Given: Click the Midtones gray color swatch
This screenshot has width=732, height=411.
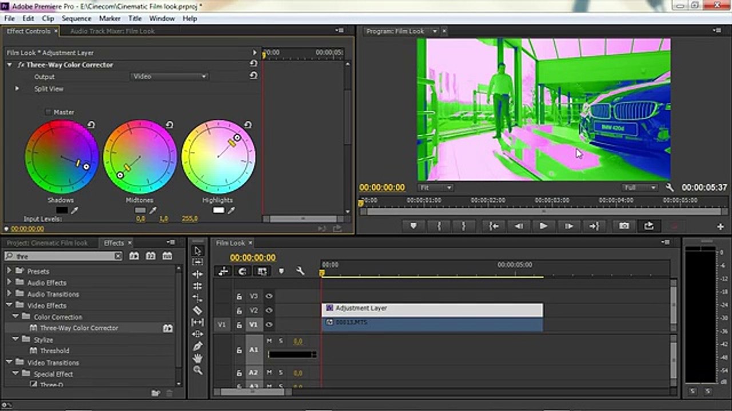Looking at the screenshot, I should pos(140,211).
